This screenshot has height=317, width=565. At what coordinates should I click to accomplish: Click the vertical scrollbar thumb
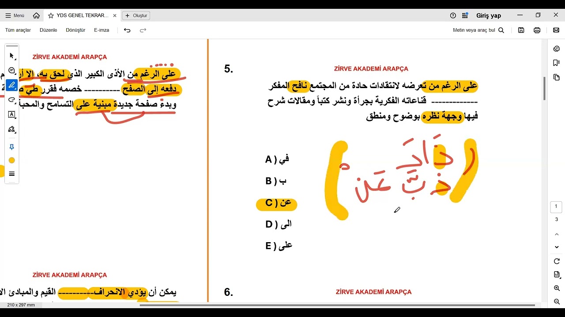[545, 88]
